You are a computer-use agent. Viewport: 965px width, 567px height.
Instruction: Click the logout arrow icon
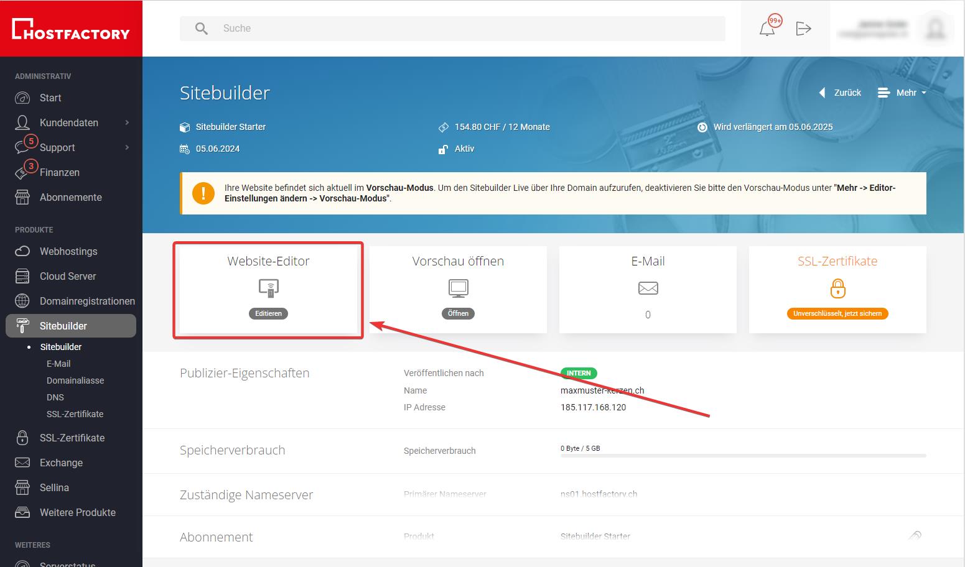[803, 29]
